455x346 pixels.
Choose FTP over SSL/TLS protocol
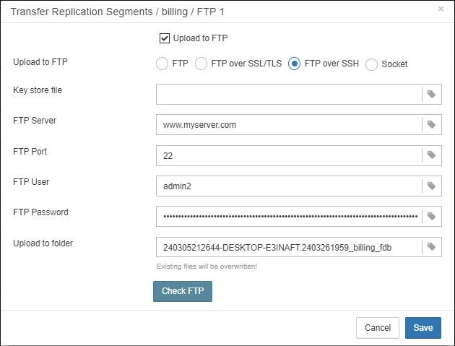(x=201, y=64)
